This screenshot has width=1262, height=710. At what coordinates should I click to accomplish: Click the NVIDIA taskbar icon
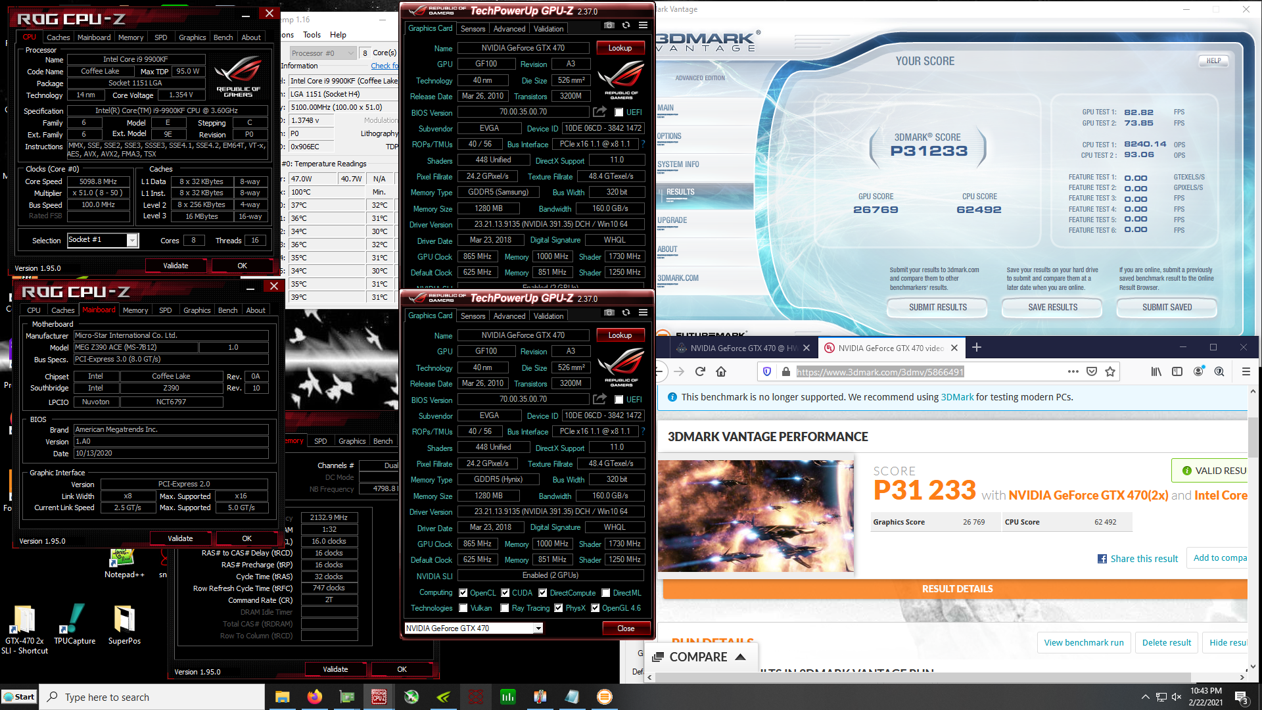[x=444, y=697]
